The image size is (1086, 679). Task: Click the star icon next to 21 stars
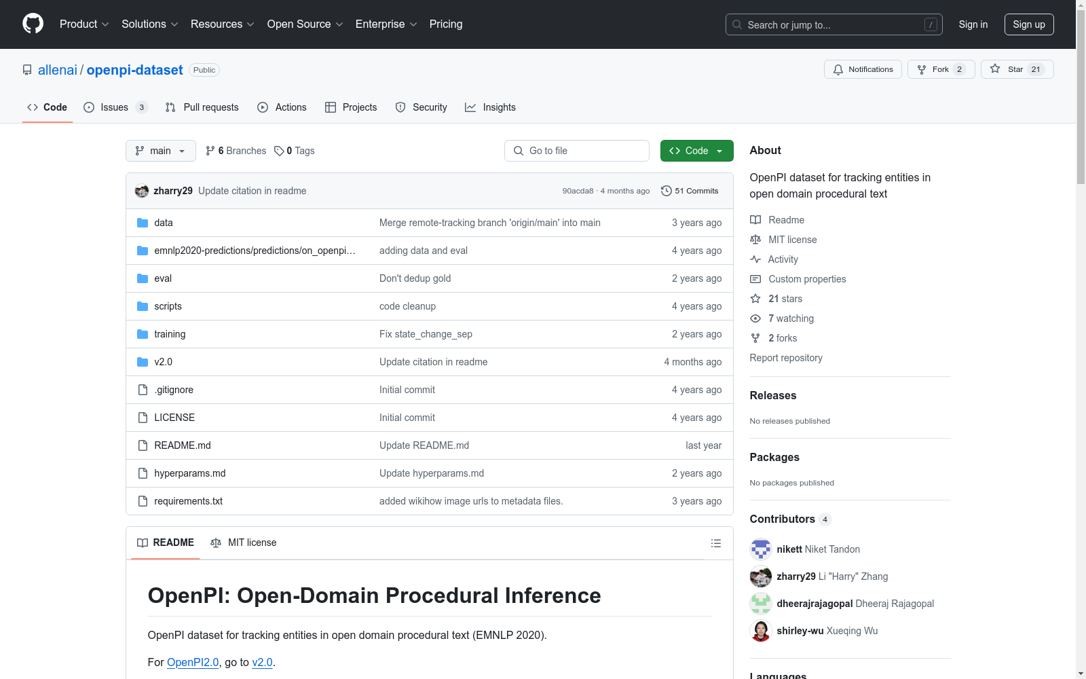(755, 299)
